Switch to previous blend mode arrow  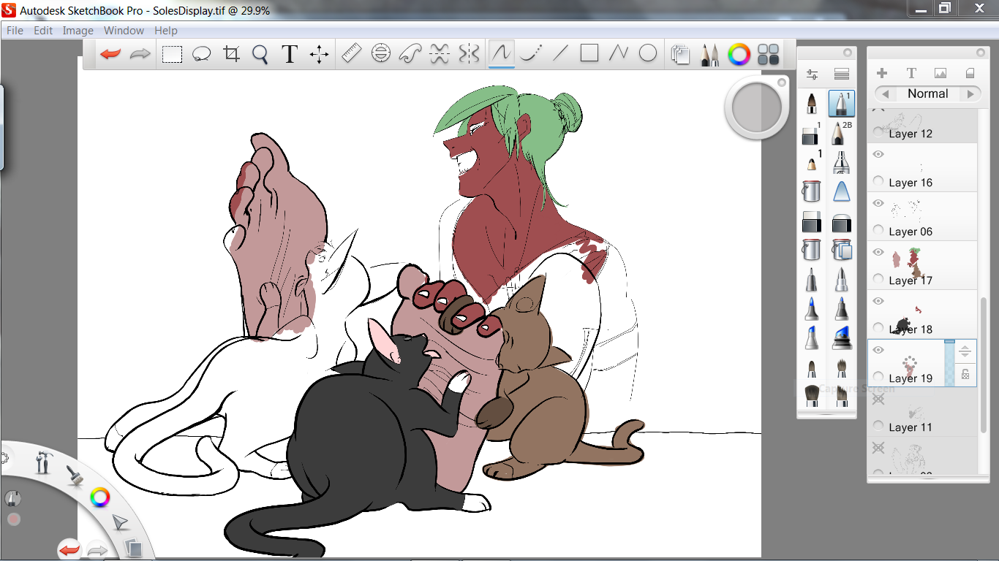coord(886,94)
